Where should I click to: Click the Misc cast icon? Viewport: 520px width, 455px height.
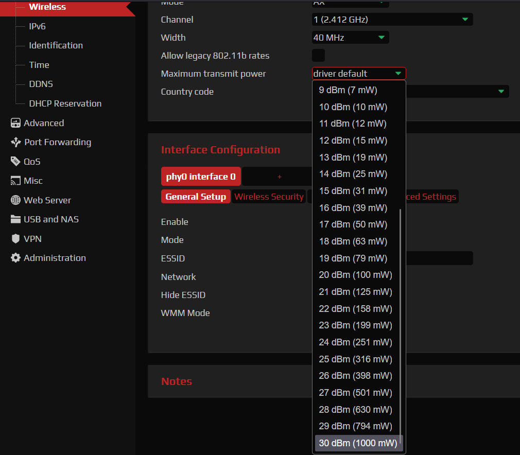[15, 181]
